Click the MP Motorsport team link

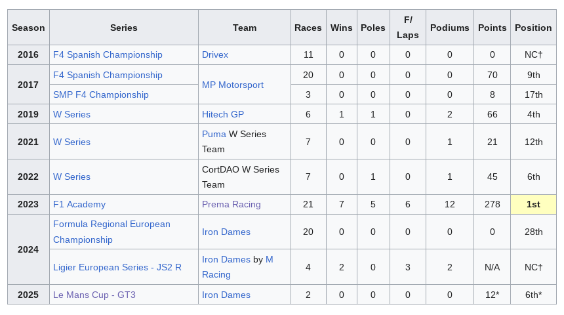232,85
